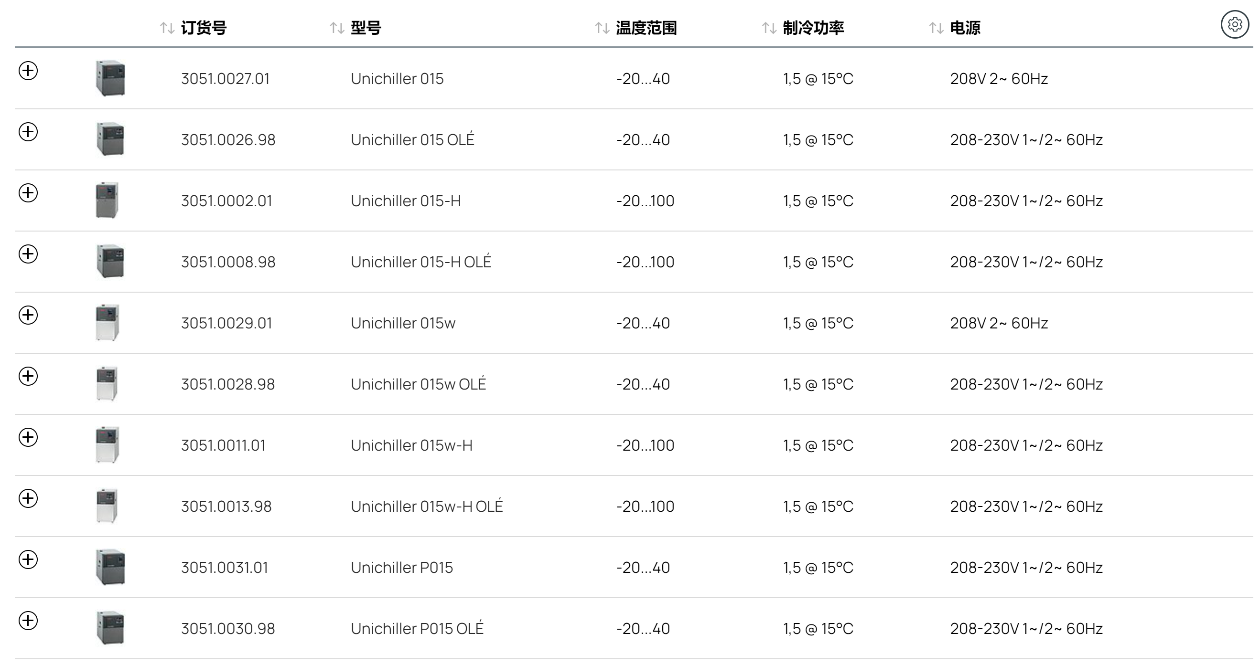Click model name Unichiller P015 OLÉ
This screenshot has height=665, width=1260.
tap(417, 628)
